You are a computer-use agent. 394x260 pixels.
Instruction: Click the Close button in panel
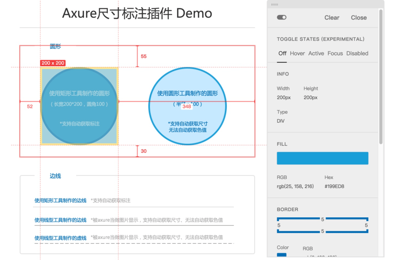359,18
